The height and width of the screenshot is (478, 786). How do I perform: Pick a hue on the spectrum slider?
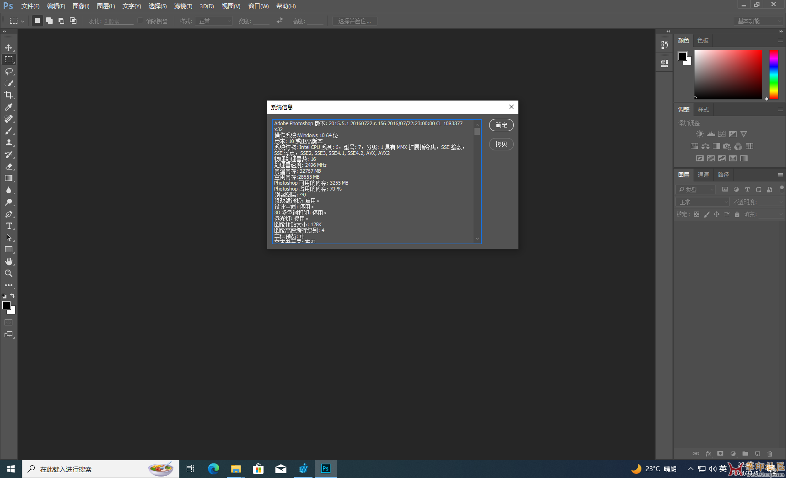point(774,74)
